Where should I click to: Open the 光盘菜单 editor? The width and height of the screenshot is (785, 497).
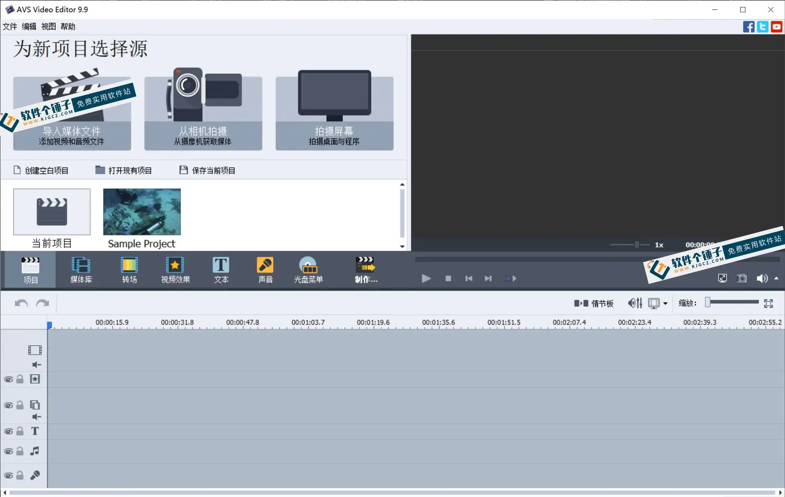(309, 270)
